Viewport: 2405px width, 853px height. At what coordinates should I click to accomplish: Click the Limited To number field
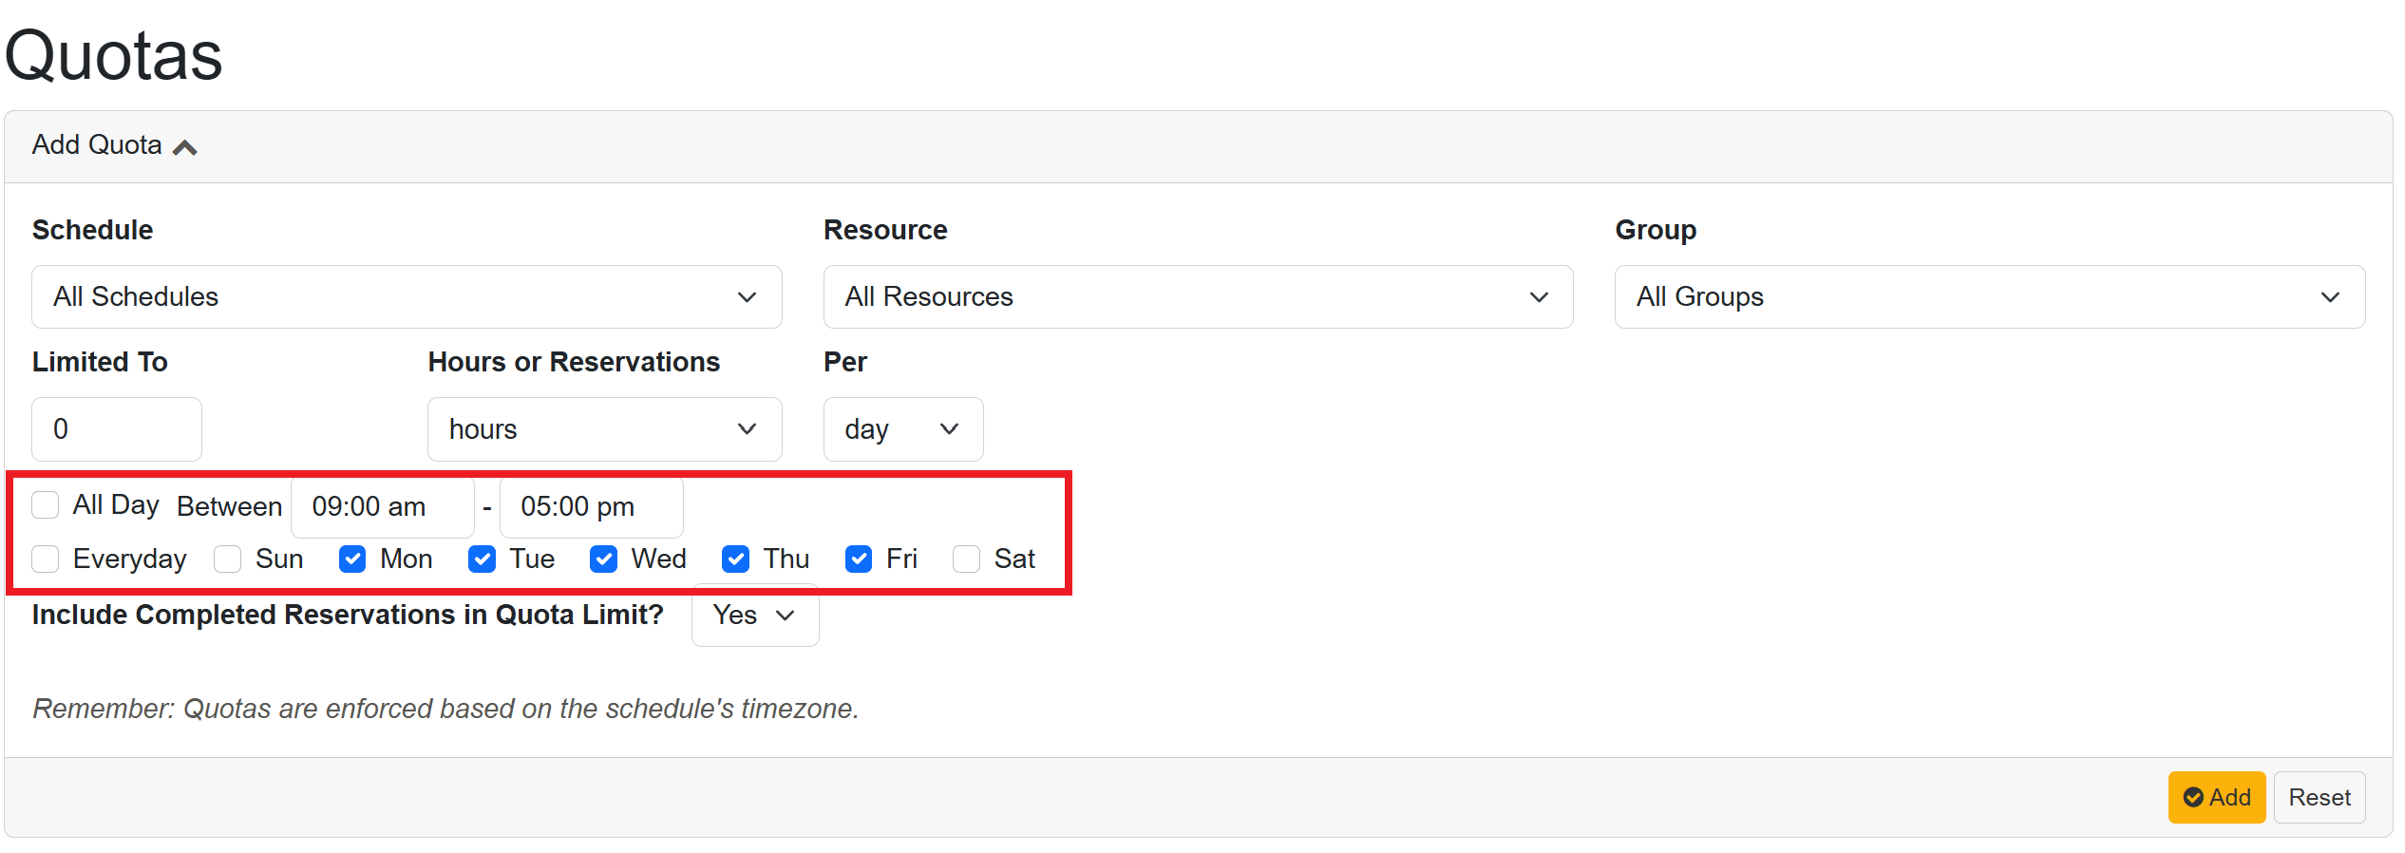[x=116, y=429]
